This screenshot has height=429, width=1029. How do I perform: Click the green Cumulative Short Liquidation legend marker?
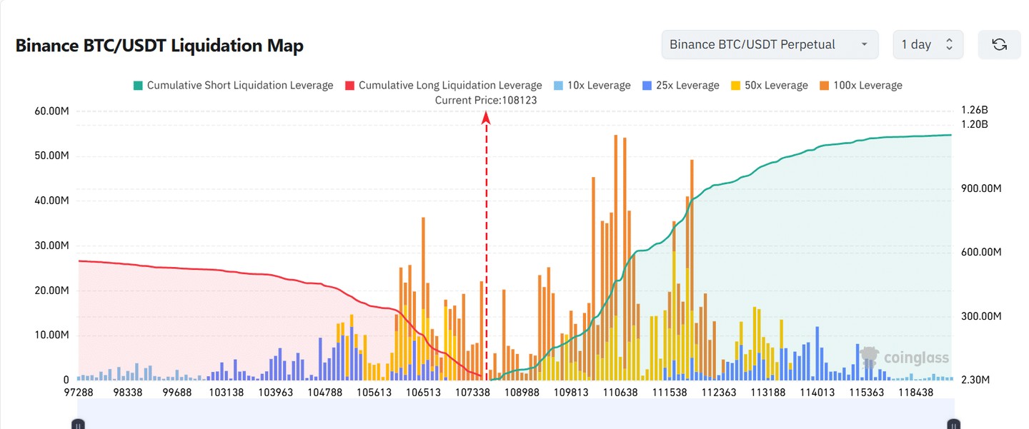tap(138, 86)
